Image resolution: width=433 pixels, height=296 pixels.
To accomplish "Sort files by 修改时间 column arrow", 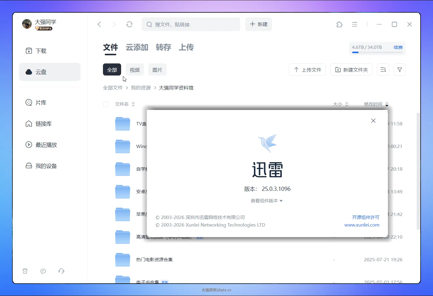I will [387, 105].
